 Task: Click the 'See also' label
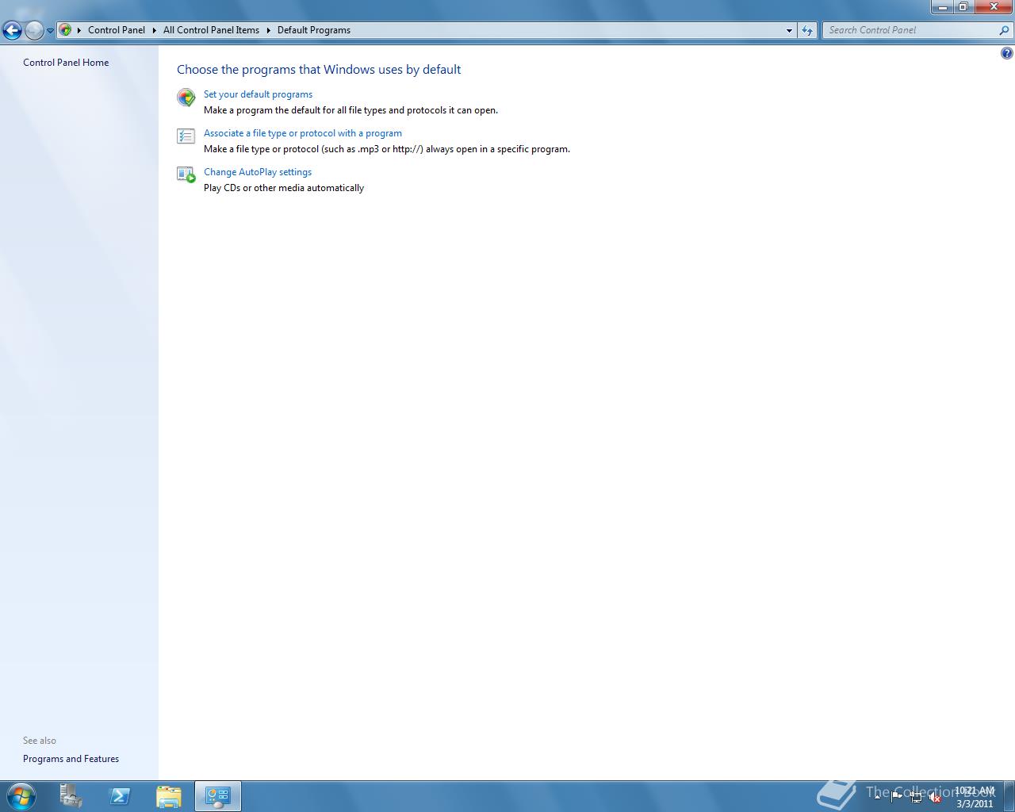tap(40, 741)
